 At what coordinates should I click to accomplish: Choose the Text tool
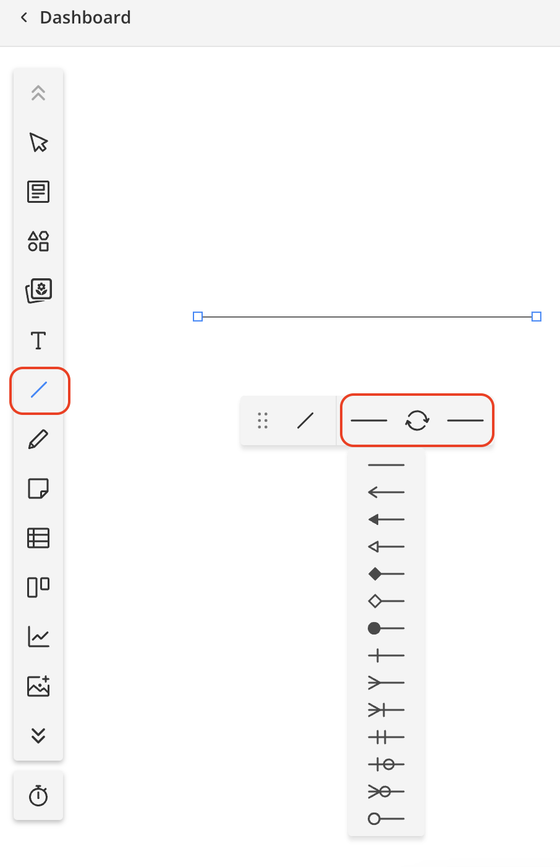coord(38,340)
